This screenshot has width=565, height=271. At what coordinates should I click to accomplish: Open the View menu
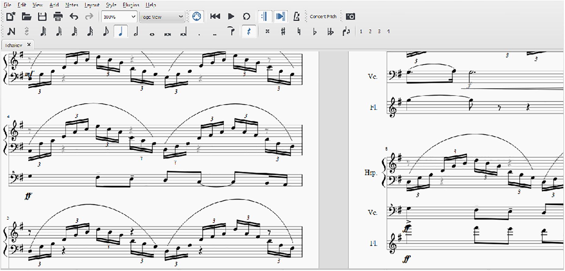(x=38, y=5)
